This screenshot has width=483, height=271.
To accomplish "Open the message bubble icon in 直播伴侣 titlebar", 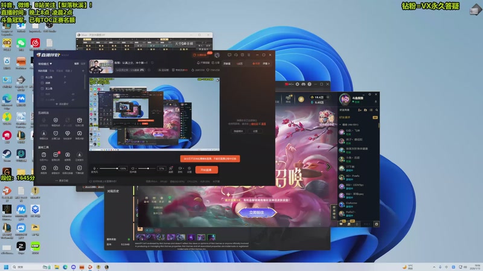I will [x=229, y=55].
